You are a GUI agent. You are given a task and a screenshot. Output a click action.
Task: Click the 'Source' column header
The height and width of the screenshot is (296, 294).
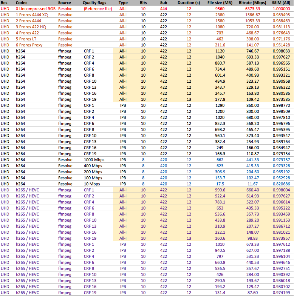point(64,3)
